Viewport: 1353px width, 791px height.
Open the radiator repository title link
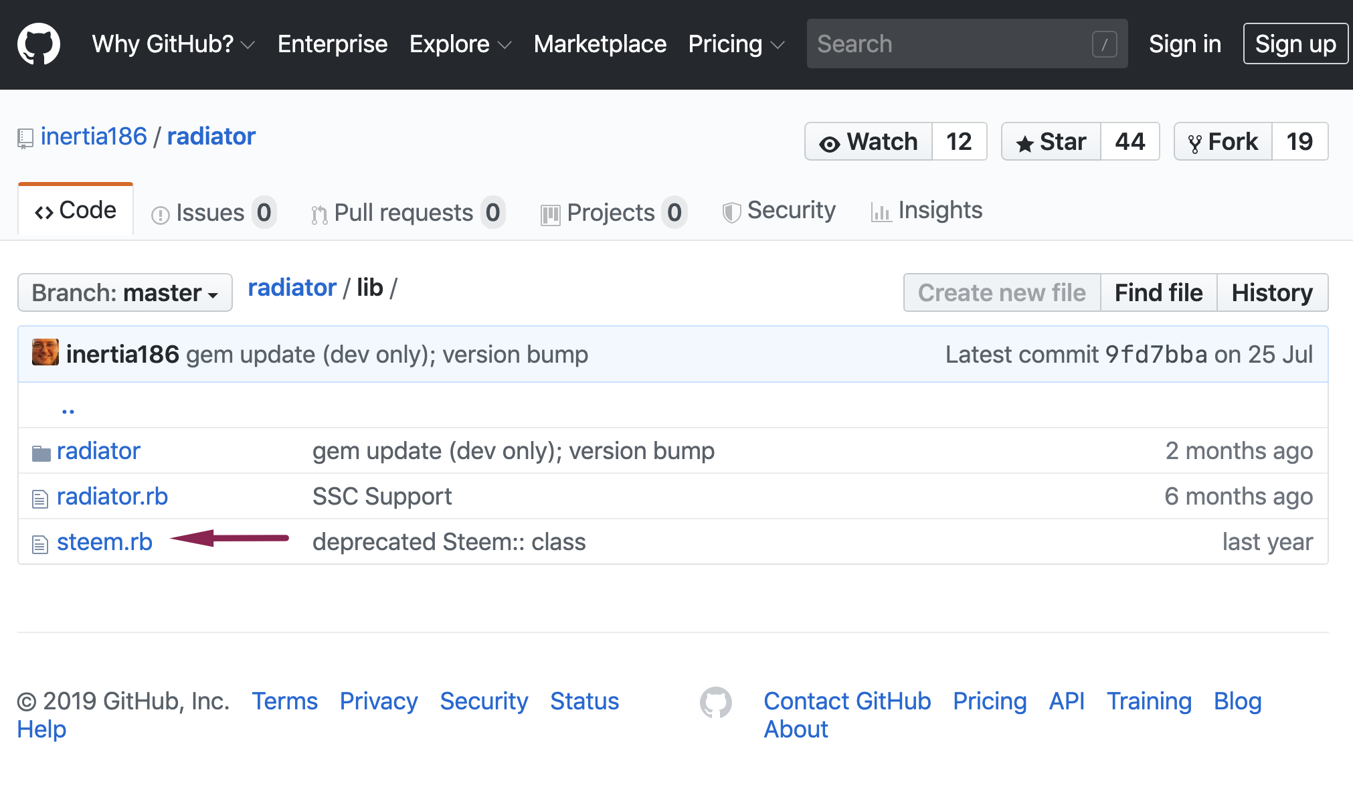211,137
